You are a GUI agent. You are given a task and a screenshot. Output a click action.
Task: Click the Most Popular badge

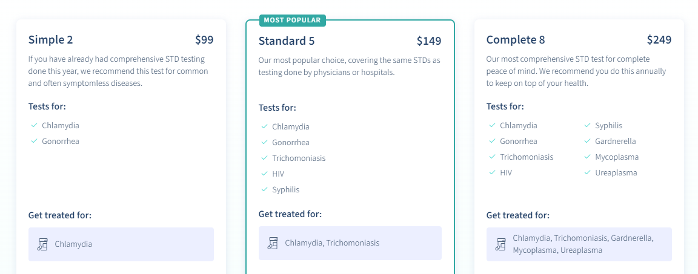coord(293,20)
